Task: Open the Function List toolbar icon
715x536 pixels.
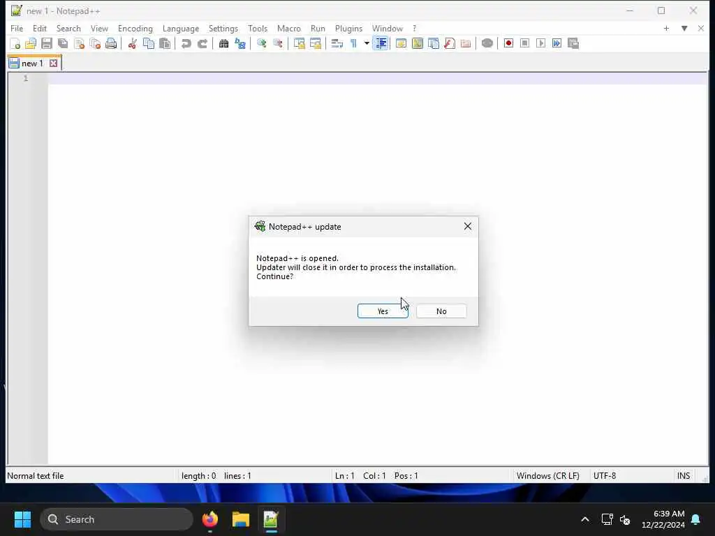Action: tap(450, 43)
